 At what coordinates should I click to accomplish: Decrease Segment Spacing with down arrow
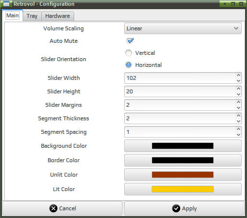(x=238, y=135)
